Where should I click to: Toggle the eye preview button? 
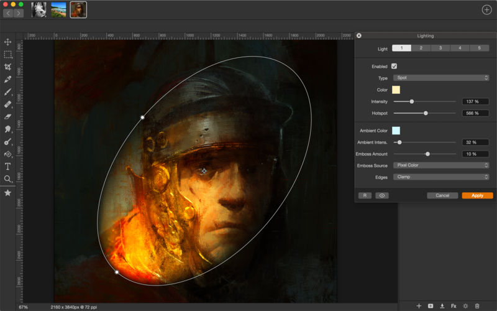click(382, 195)
